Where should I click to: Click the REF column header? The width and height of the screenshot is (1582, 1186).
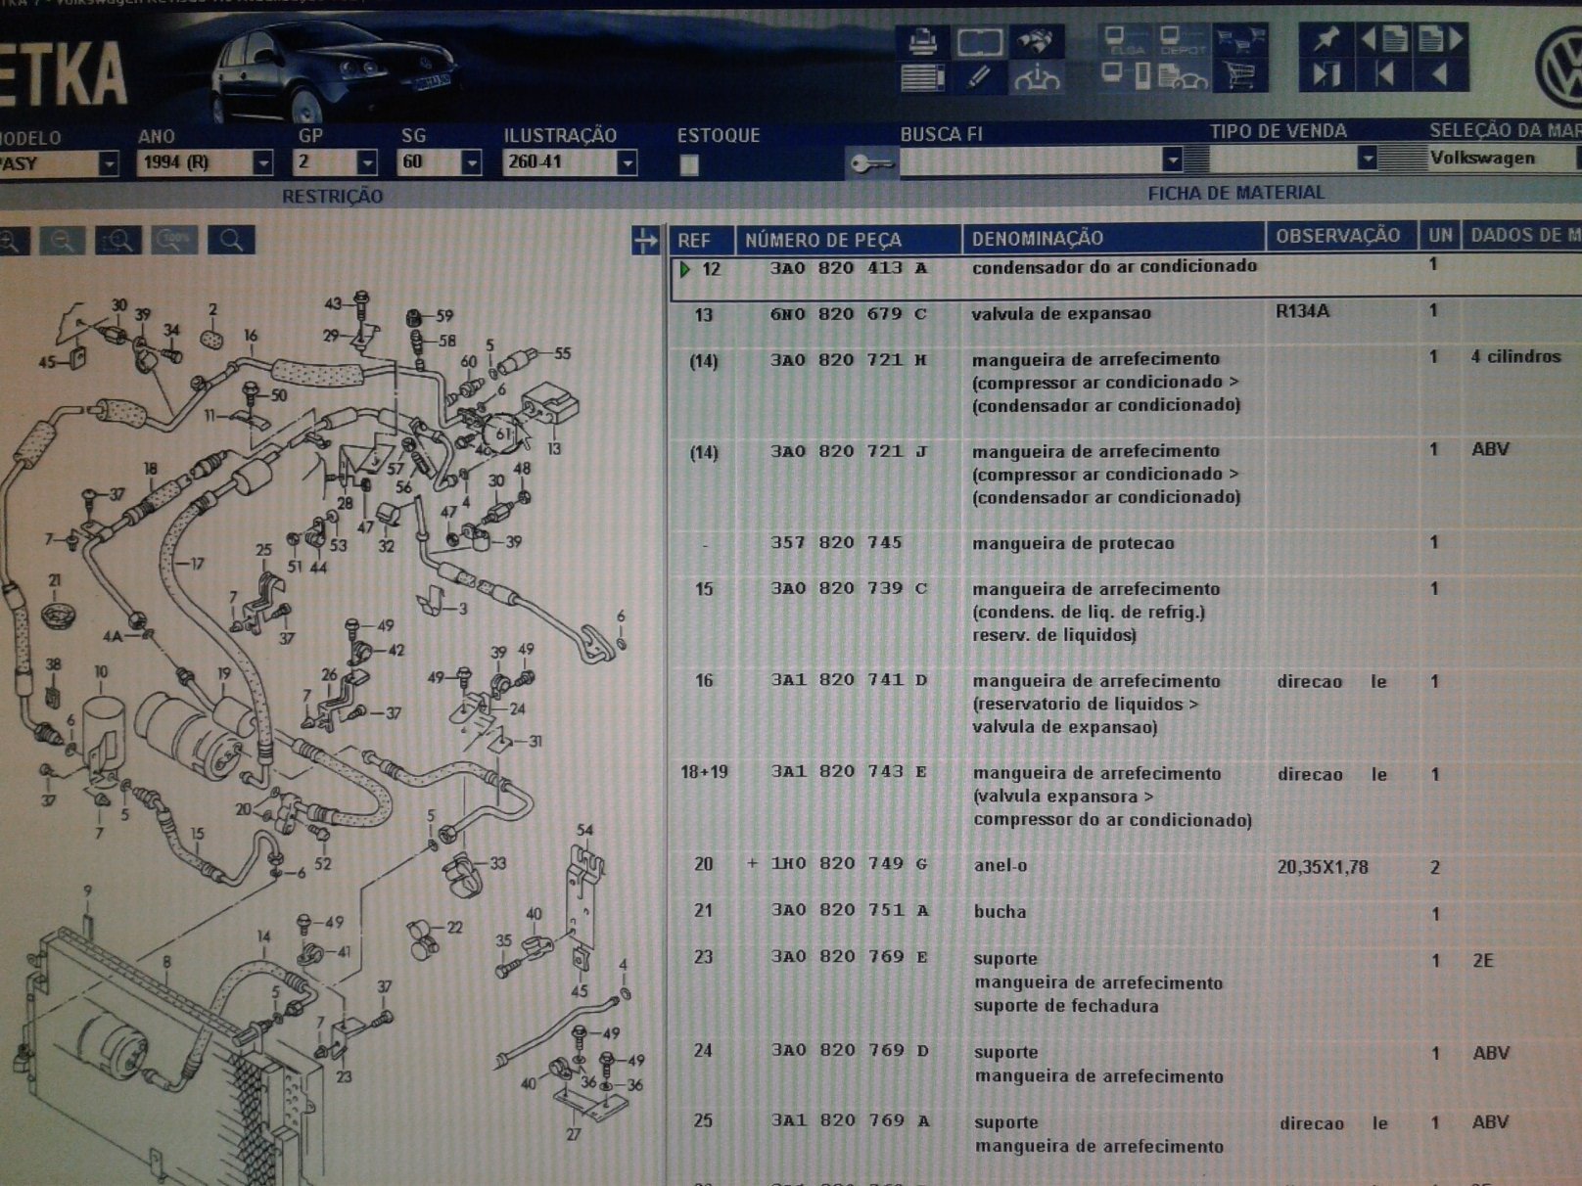[701, 240]
